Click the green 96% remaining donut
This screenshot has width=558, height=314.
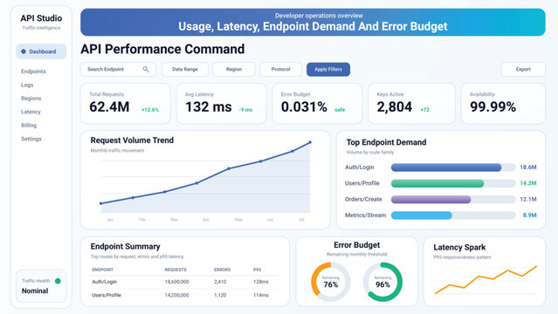pos(382,282)
